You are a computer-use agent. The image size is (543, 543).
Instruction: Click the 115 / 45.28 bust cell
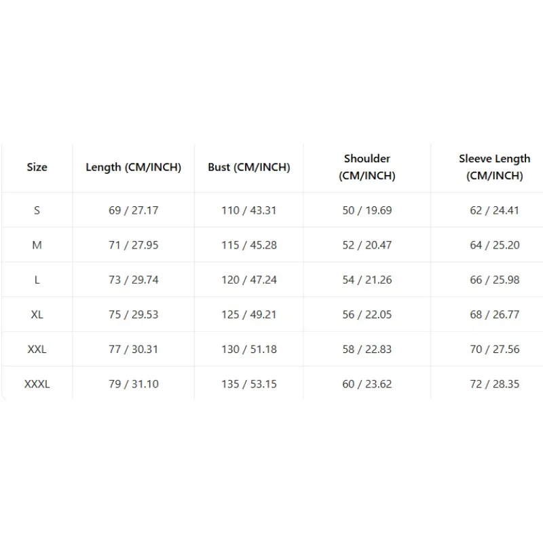(249, 245)
